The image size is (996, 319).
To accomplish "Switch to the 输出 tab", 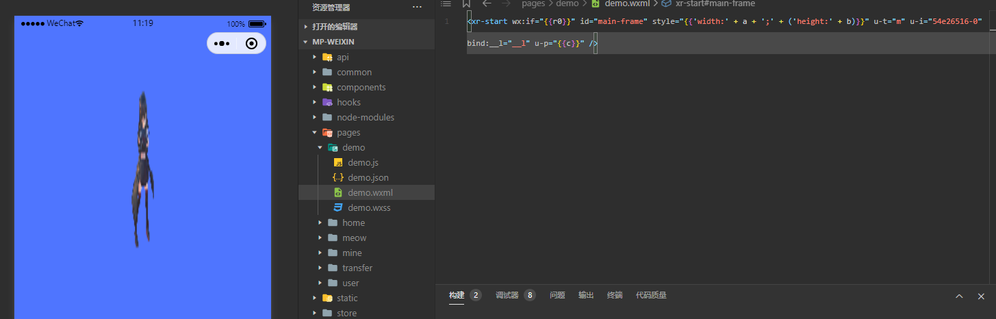I will click(586, 295).
